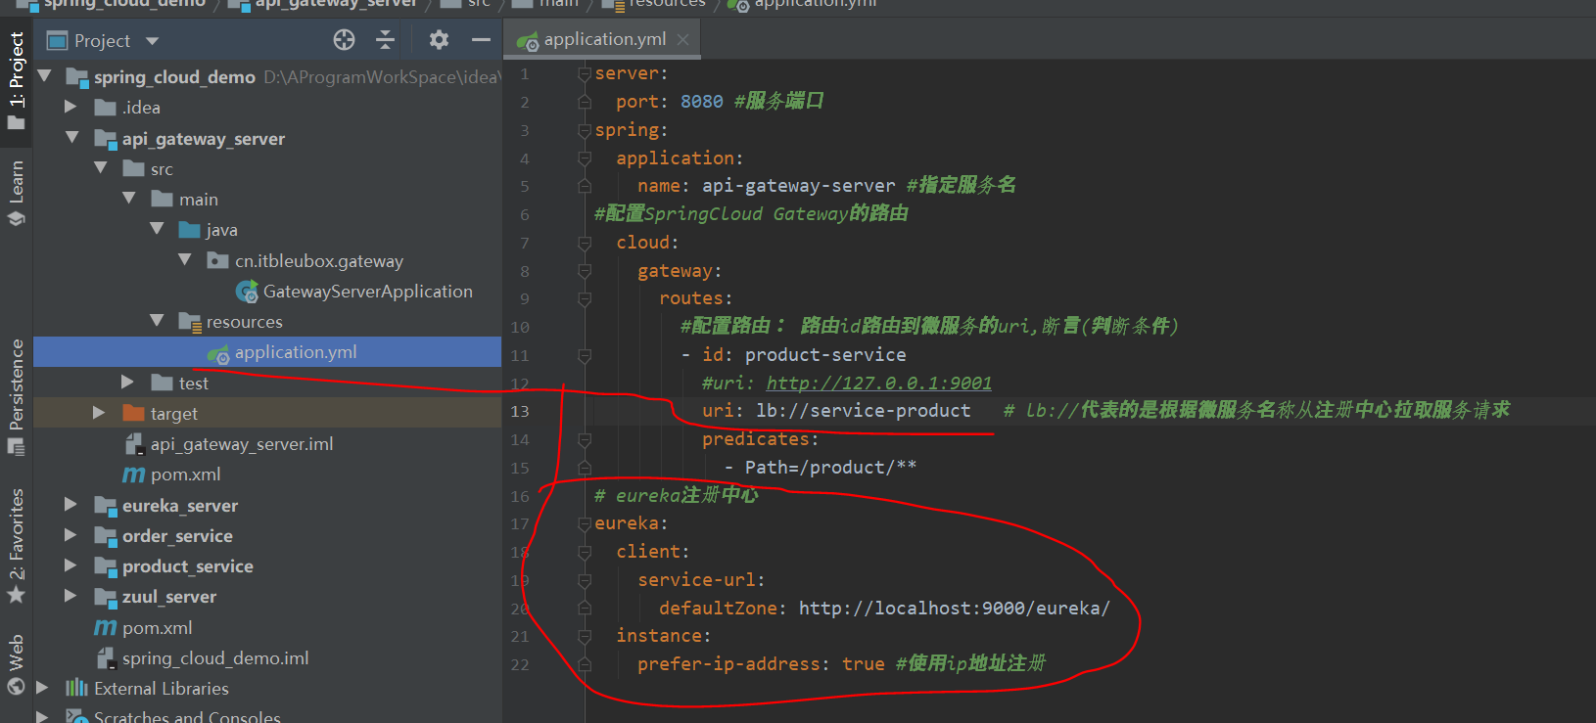This screenshot has height=723, width=1596.
Task: Click the Scratches and Consoles icon
Action: [x=76, y=717]
